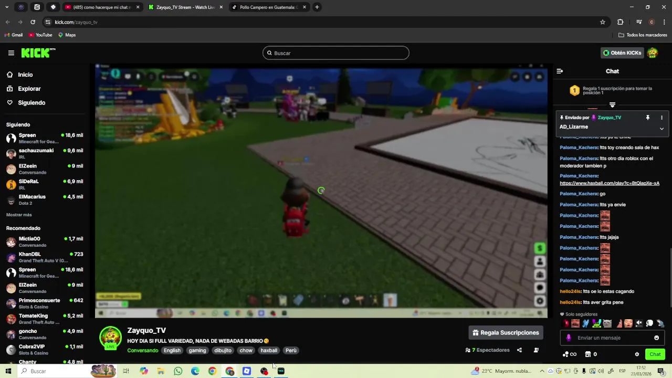Click the Buscar search field on Kick

(336, 53)
